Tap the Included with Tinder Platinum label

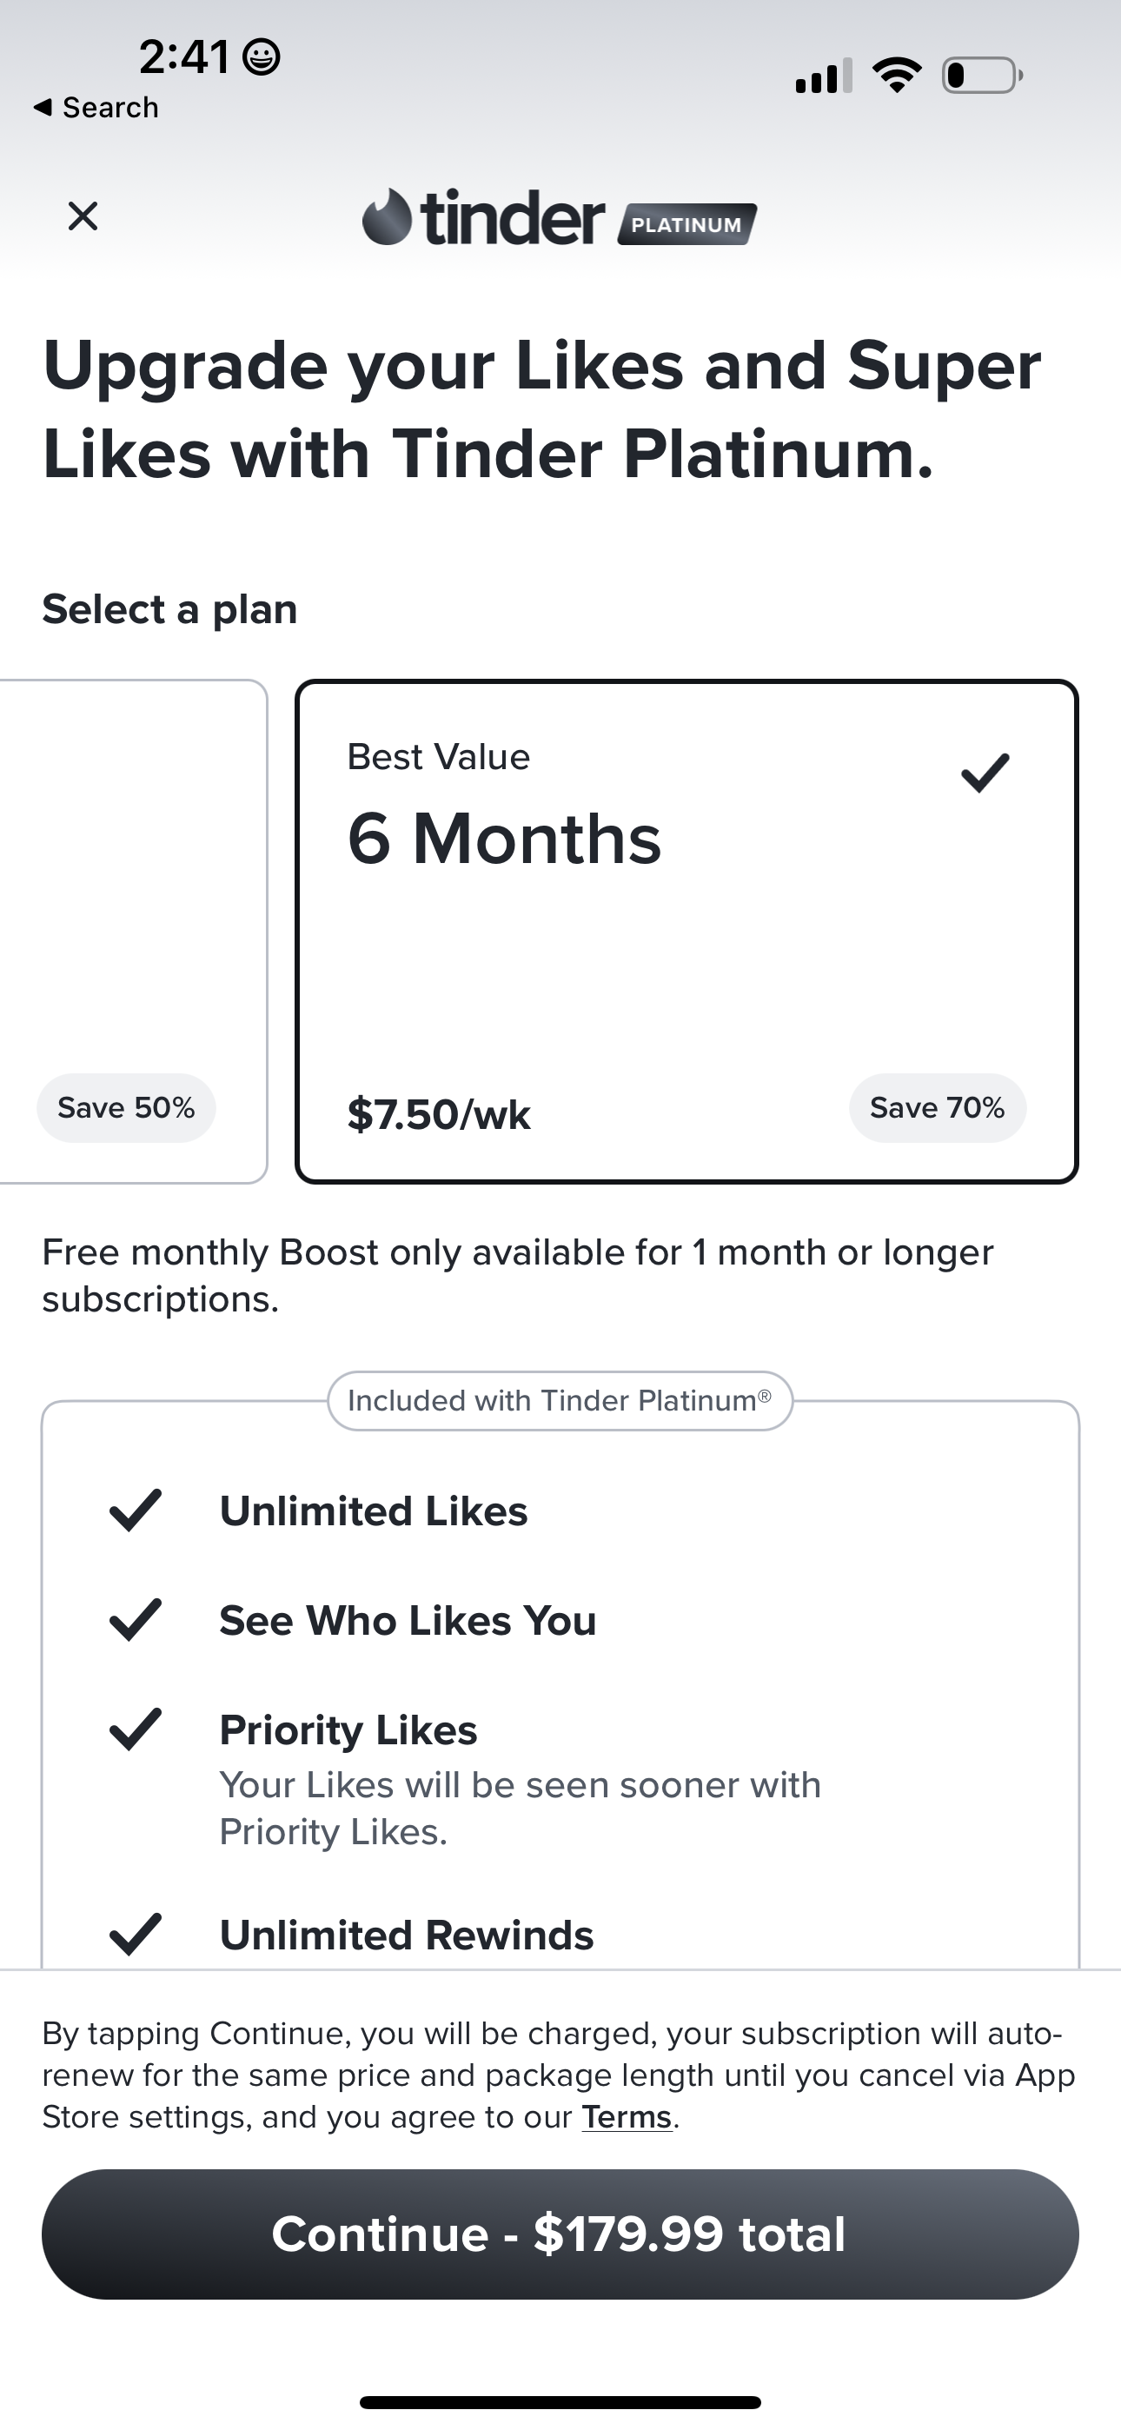[x=560, y=1401]
